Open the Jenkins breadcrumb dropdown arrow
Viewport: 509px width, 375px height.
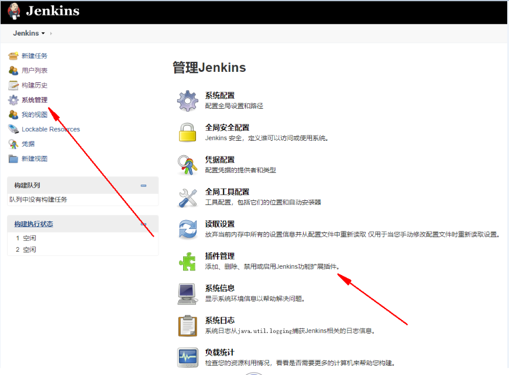[x=43, y=33]
